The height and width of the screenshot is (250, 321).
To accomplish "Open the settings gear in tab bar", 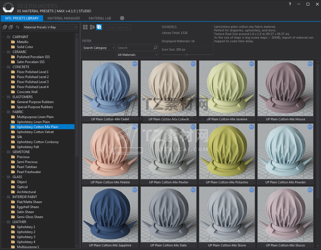I will pyautogui.click(x=122, y=18).
